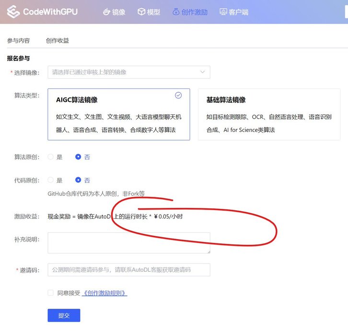
Task: Click the 创作激励 money bag icon
Action: coord(176,12)
